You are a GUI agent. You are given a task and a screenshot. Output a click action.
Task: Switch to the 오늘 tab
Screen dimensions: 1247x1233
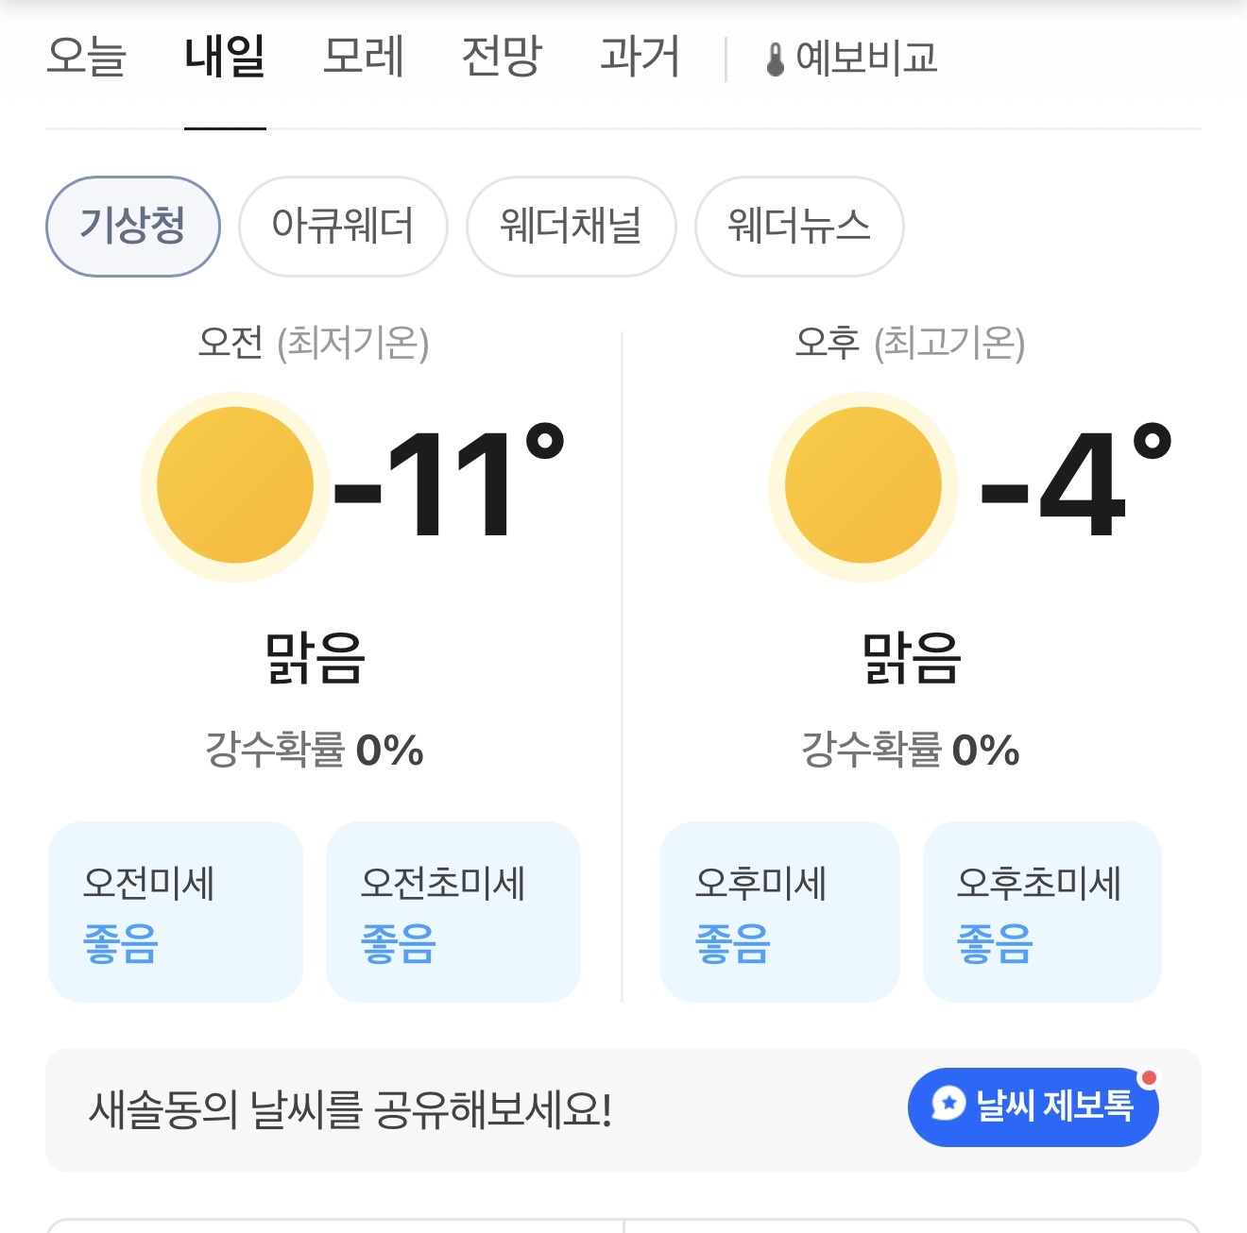tap(90, 58)
